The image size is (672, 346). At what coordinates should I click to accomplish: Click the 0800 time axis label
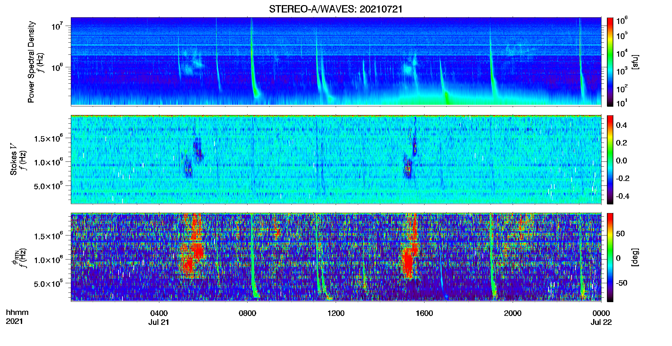(247, 313)
